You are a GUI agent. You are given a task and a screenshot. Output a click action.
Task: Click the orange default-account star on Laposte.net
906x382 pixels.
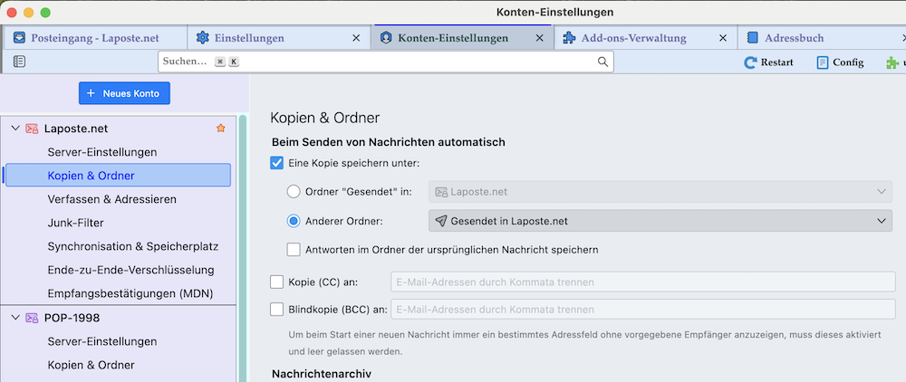coord(220,129)
